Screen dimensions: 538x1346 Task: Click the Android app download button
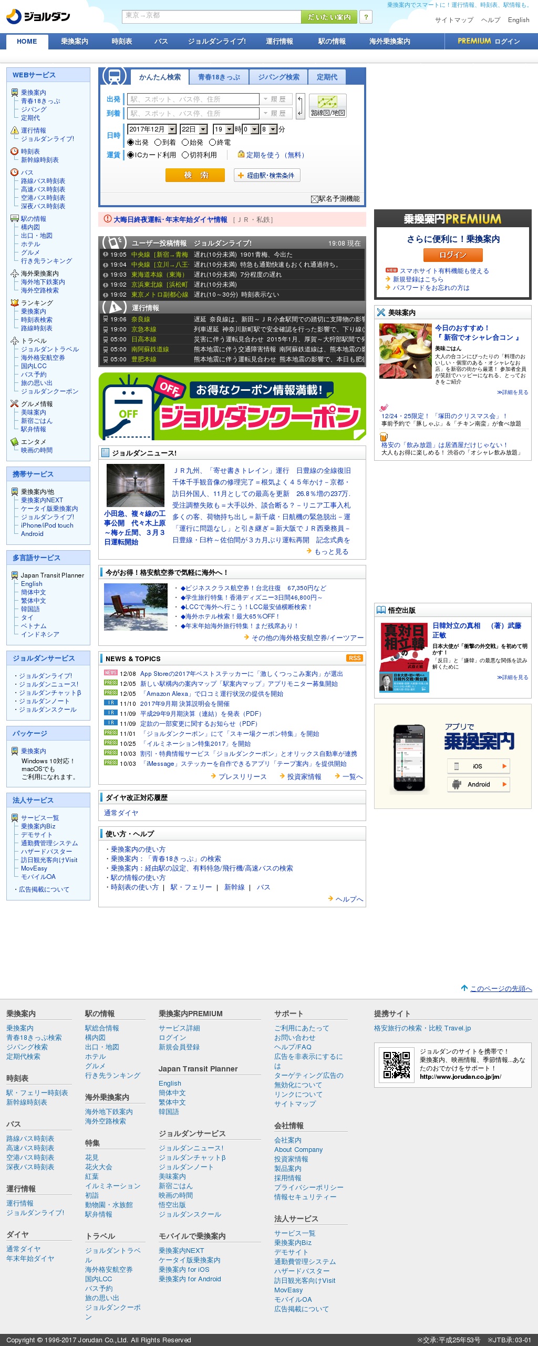478,784
